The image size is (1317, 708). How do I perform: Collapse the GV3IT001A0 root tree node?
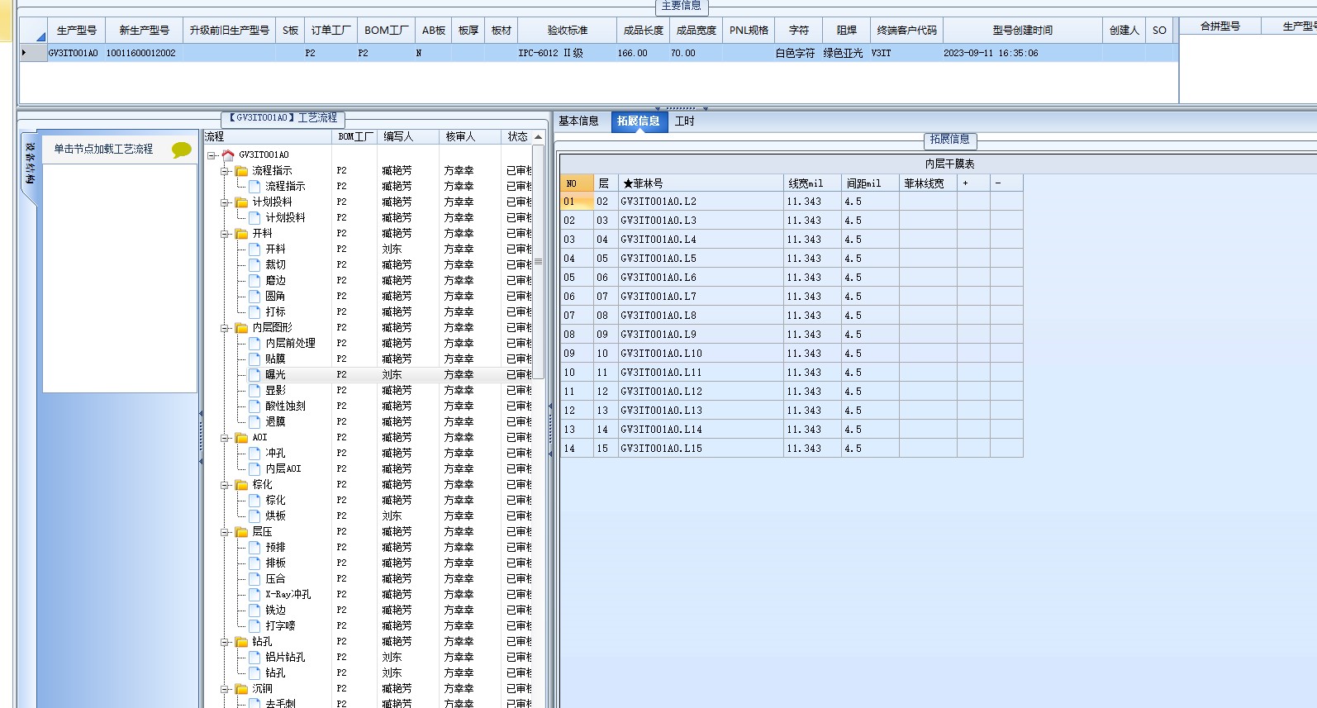tap(212, 155)
